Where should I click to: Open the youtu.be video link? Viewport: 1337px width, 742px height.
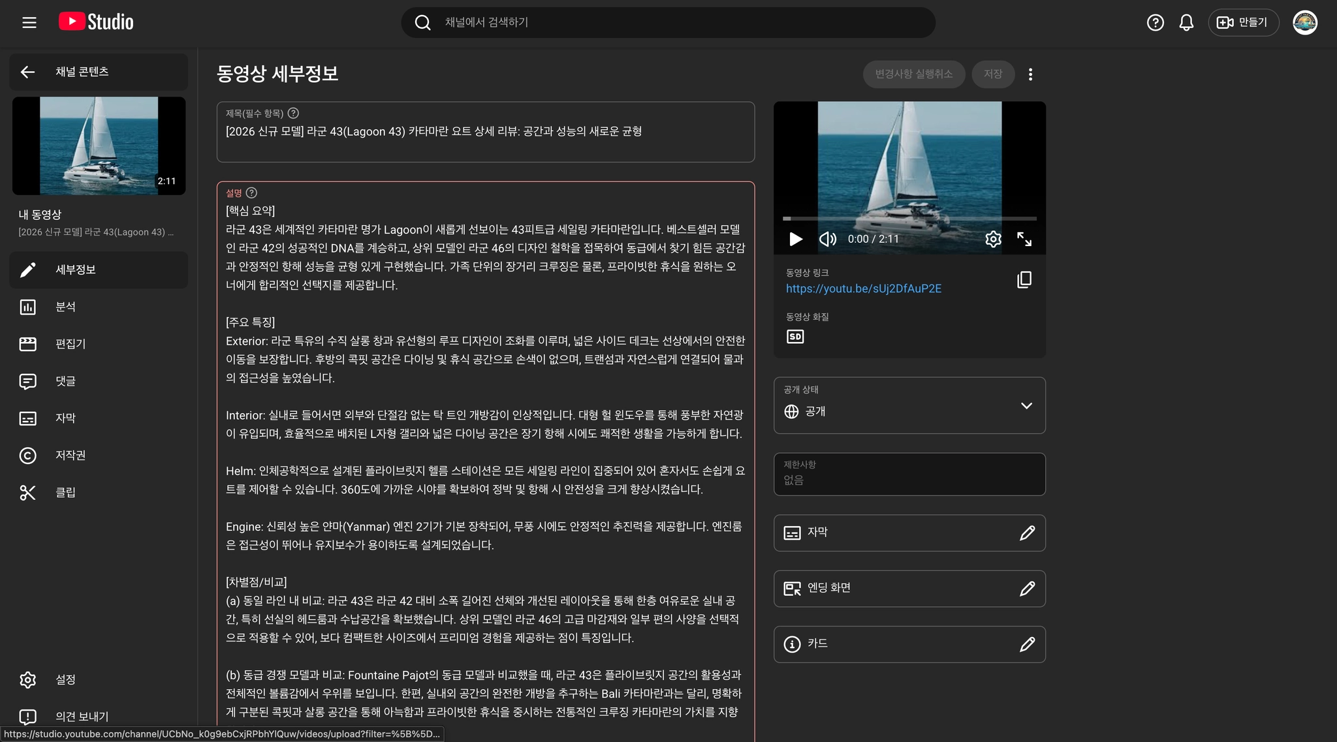(x=863, y=288)
